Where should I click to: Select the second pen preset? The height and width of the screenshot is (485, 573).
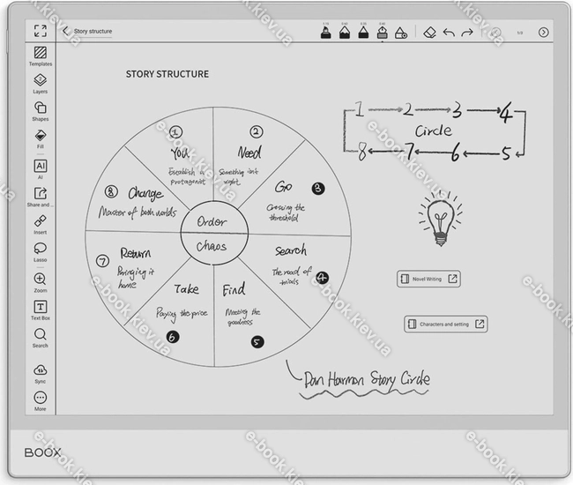pos(344,32)
